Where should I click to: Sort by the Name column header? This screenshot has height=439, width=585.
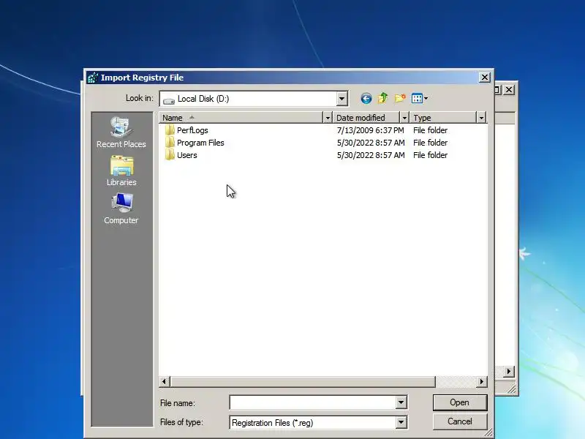[x=241, y=118]
